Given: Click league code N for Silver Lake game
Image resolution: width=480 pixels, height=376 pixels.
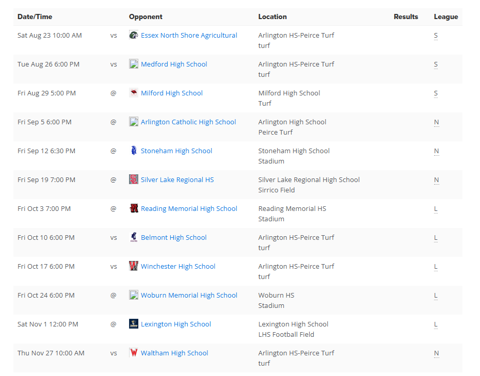Looking at the screenshot, I should tap(437, 180).
